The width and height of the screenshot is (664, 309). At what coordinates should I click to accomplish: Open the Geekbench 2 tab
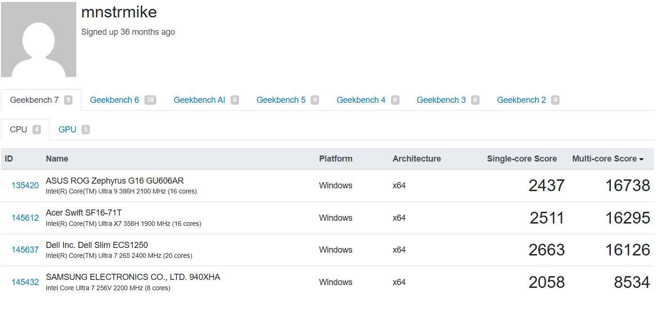pyautogui.click(x=528, y=100)
